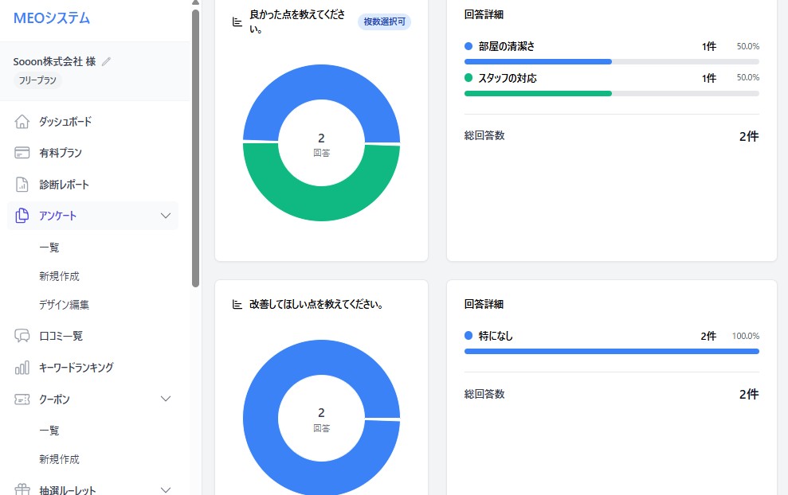Collapse the クーポン section chevron
This screenshot has width=788, height=495.
[166, 399]
